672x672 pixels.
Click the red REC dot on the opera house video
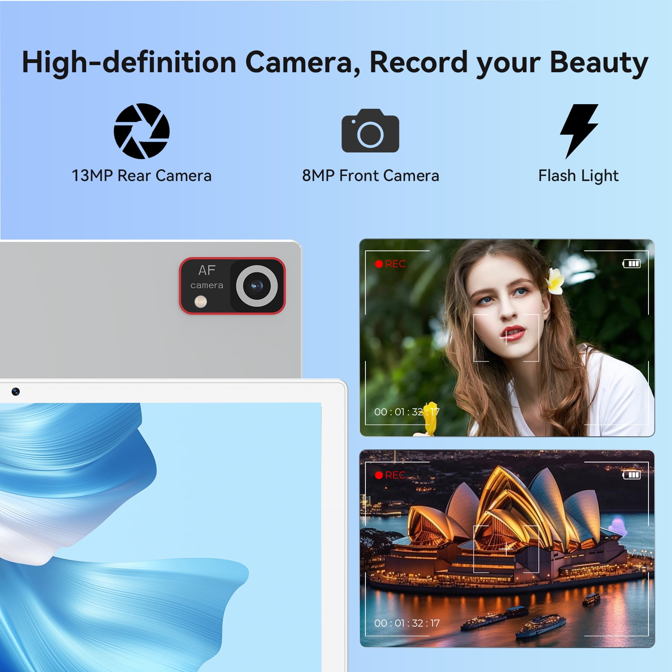tap(379, 475)
